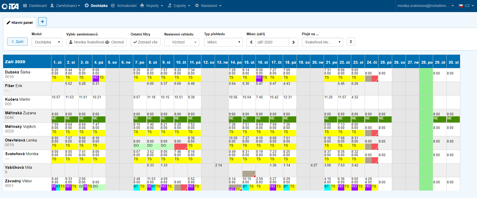Click the sigma summary icon
Viewport: 477px width, 198px height.
coord(351,42)
